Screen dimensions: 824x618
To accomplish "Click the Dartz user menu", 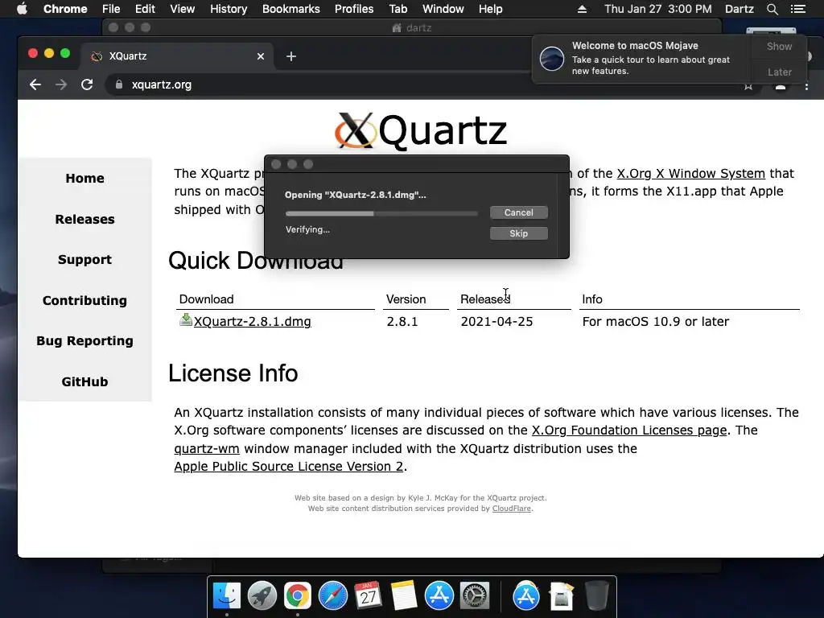I will coord(739,9).
